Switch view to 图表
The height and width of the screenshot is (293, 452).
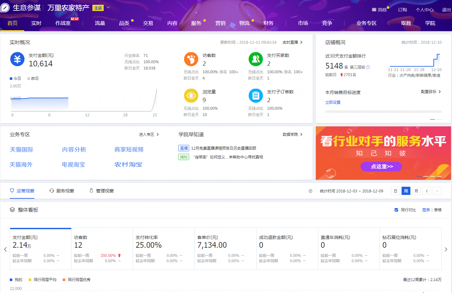tap(426, 210)
